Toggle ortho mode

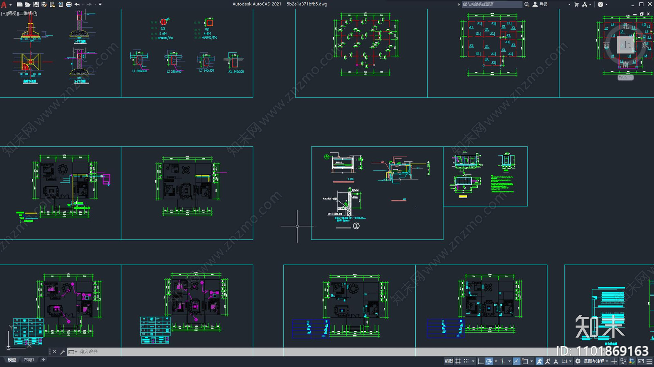tap(481, 361)
